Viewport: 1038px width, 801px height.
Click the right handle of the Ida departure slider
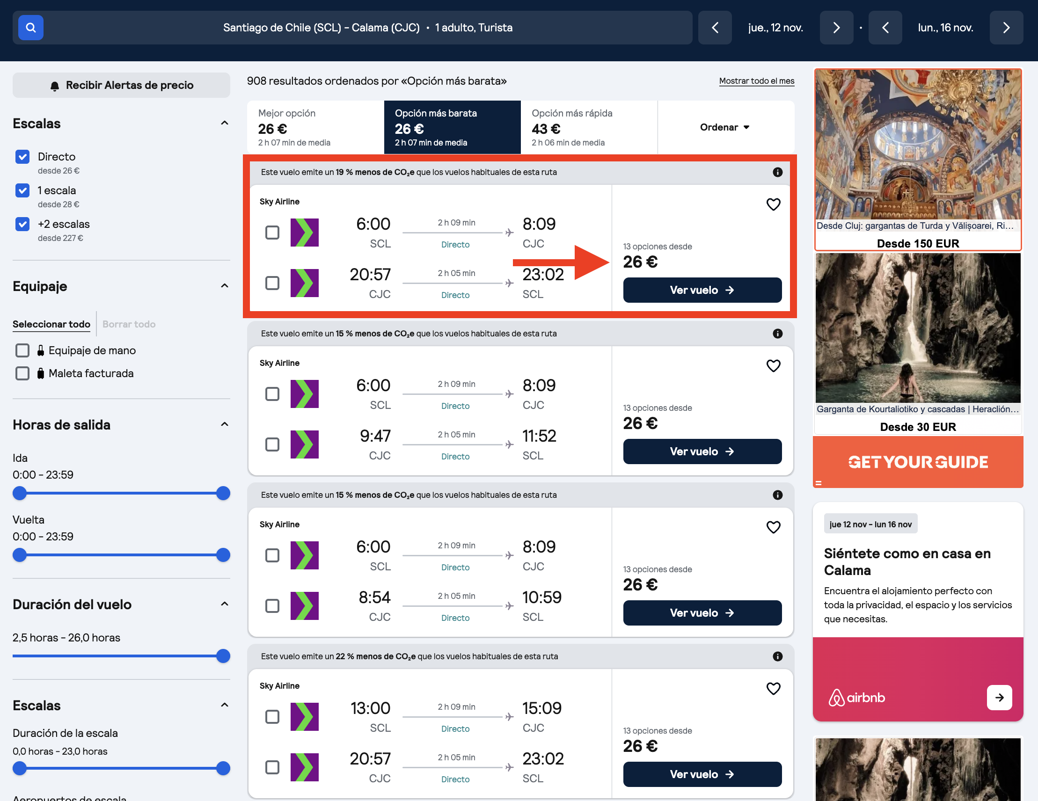point(223,493)
